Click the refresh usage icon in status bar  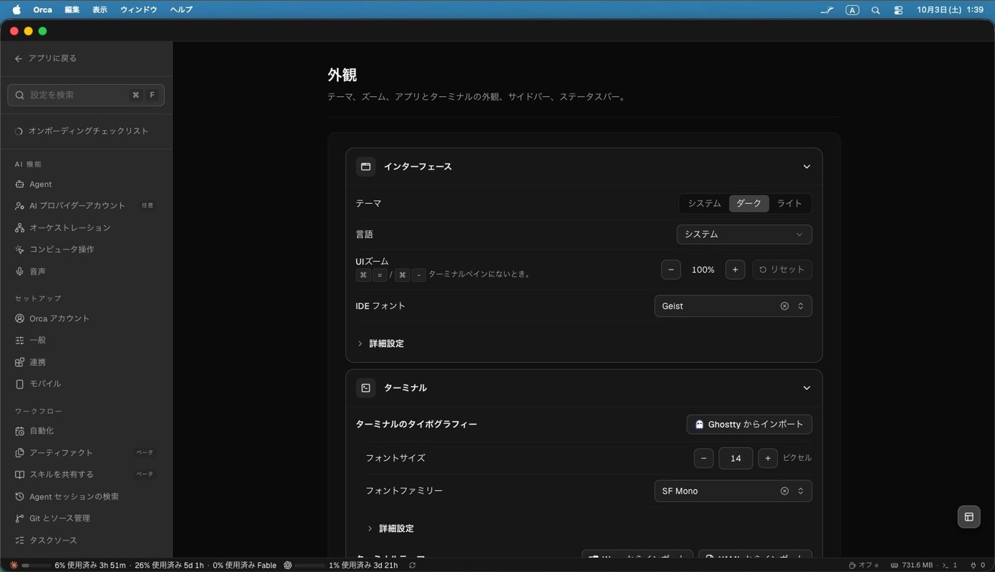tap(412, 565)
